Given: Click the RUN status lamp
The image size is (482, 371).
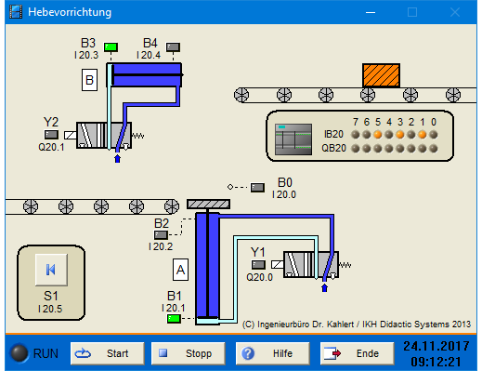Looking at the screenshot, I should 20,353.
